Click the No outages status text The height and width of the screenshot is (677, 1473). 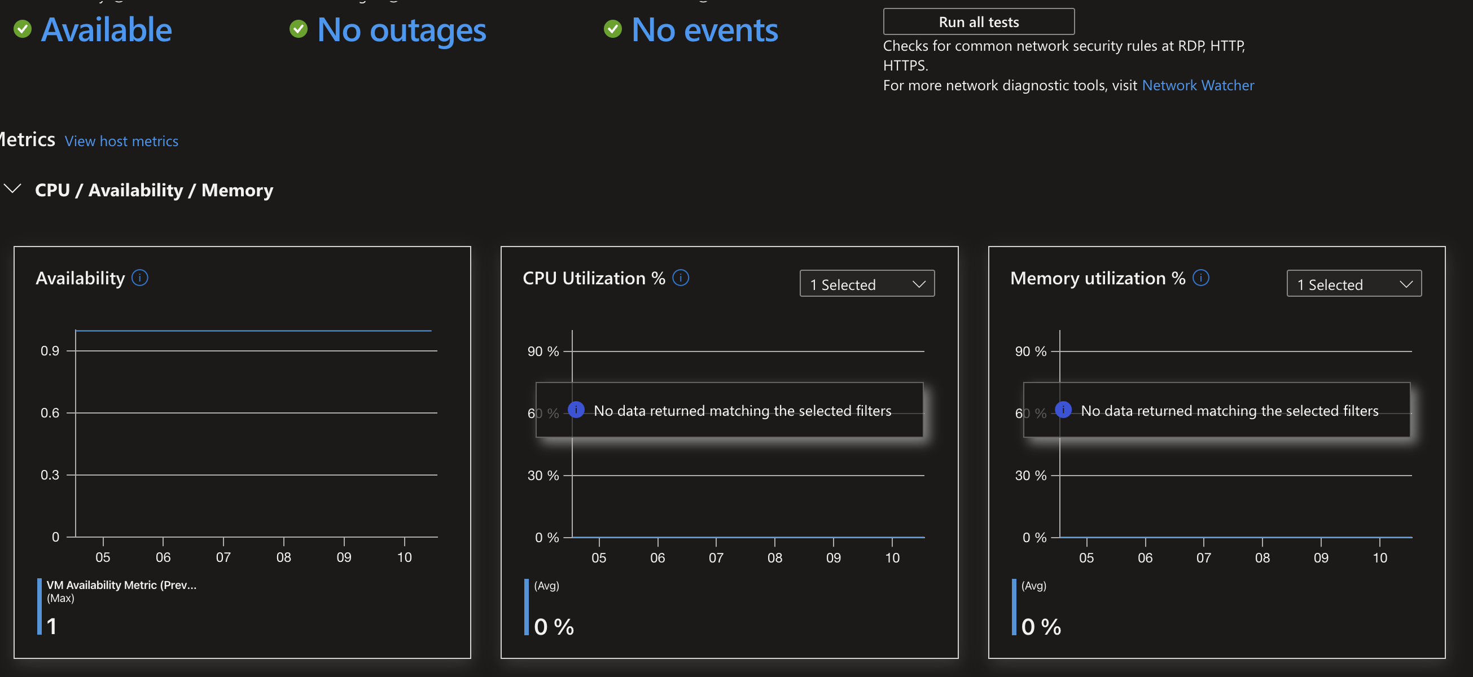click(x=401, y=30)
